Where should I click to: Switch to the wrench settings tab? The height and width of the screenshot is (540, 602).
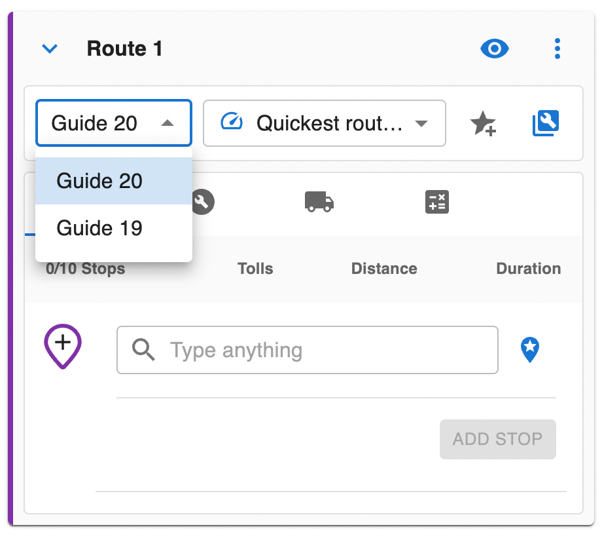tap(202, 202)
